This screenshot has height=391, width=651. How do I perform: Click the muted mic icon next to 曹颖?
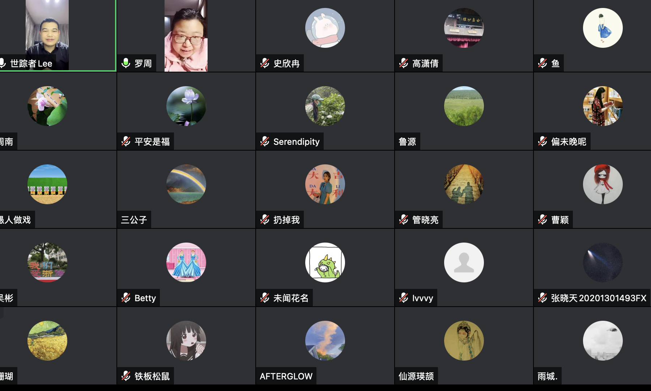pos(542,220)
